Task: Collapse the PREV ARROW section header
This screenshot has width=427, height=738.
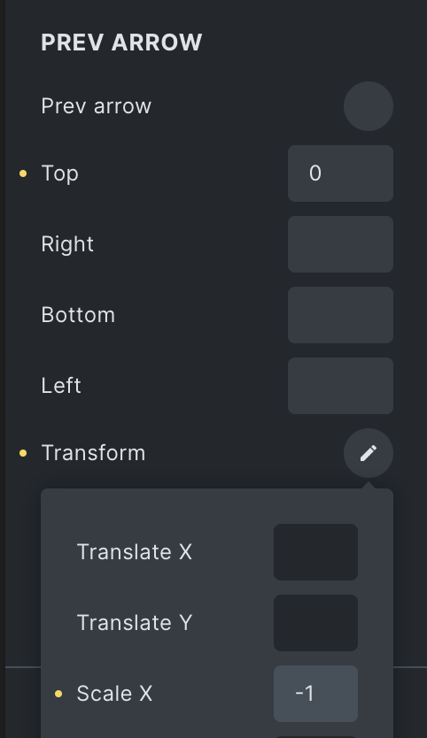Action: point(121,42)
